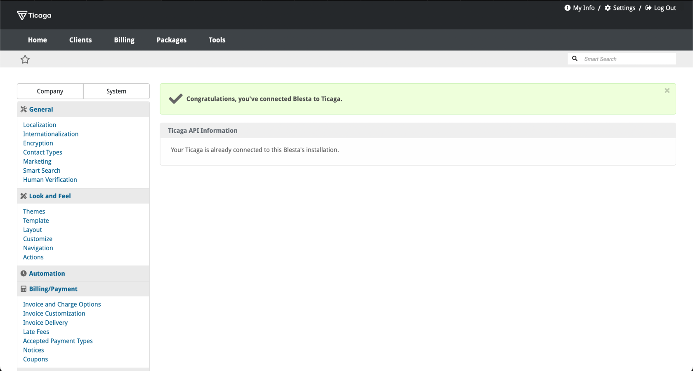693x371 pixels.
Task: Open Actions settings
Action: tap(33, 257)
